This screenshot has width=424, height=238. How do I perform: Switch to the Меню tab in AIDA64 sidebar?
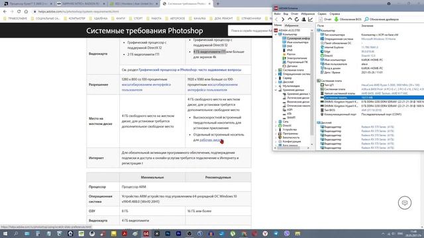point(278,25)
